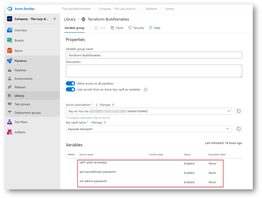262x198 pixels.
Task: Click external link icon next to key vault Manage
Action: coord(105,123)
